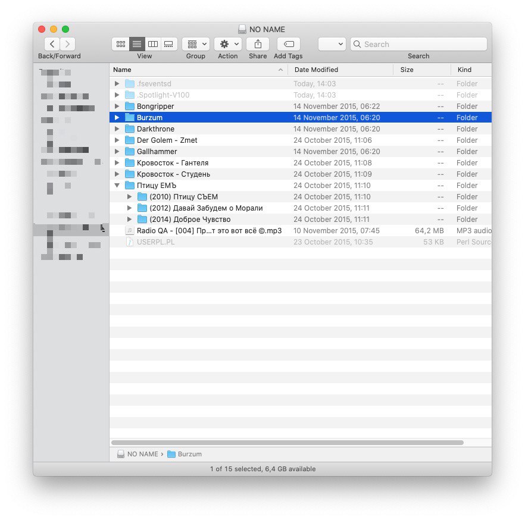Switch to list view
Screen dimensions: 525x520
137,44
